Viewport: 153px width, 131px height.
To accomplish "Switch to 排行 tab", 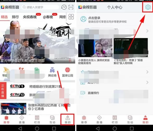I will click(x=15, y=17).
